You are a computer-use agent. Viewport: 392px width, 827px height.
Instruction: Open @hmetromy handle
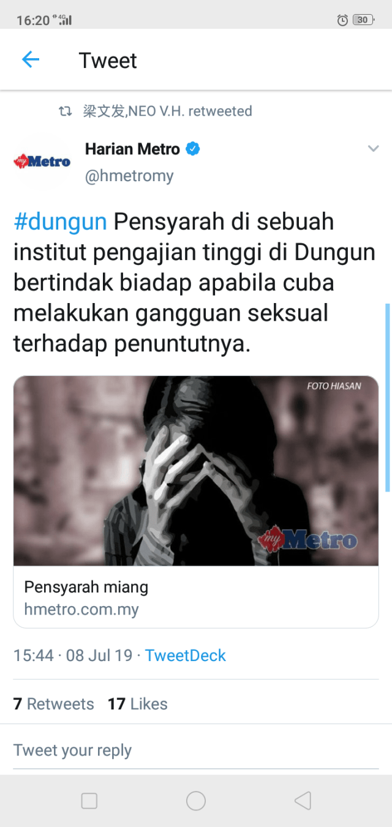(129, 176)
